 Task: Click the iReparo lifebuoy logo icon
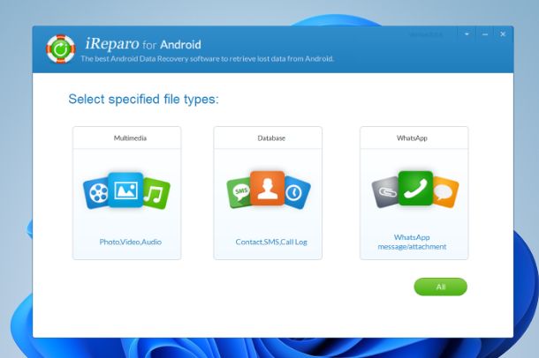pos(60,49)
